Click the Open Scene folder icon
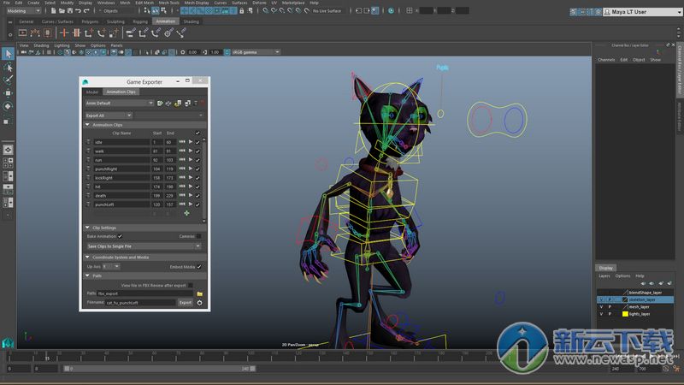Viewport: 684px width, 385px height. click(x=62, y=10)
